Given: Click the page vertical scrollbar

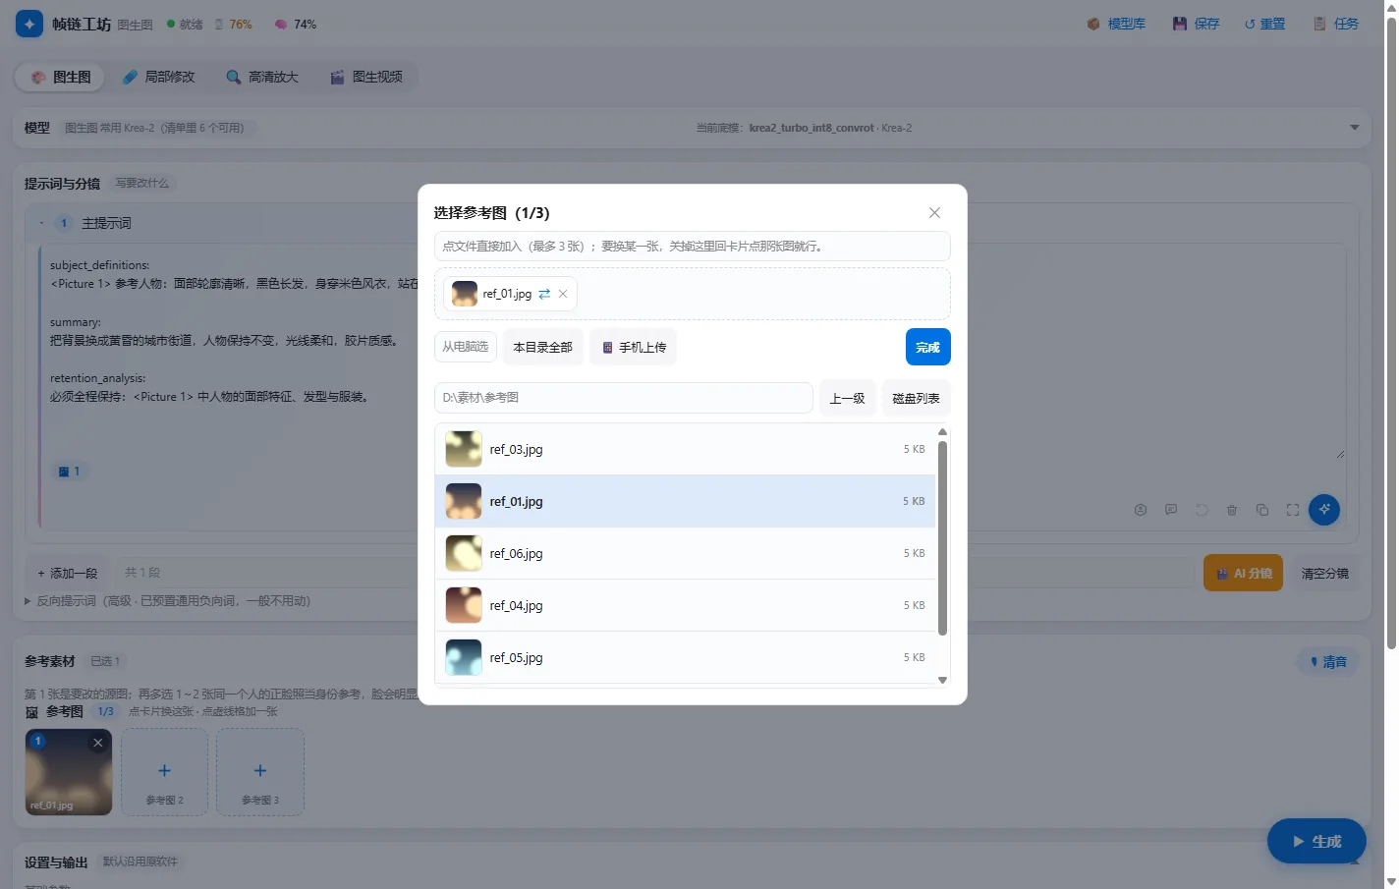Looking at the screenshot, I should click(x=1391, y=334).
